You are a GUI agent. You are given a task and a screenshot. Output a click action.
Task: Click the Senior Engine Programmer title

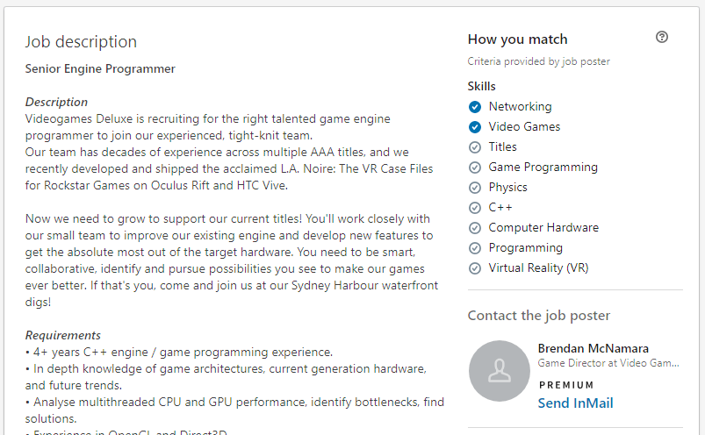[100, 68]
